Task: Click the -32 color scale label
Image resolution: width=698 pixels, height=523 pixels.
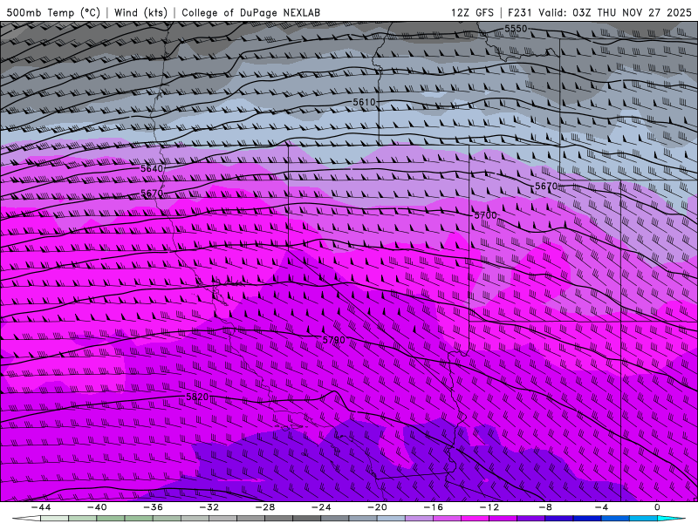Action: tap(209, 507)
